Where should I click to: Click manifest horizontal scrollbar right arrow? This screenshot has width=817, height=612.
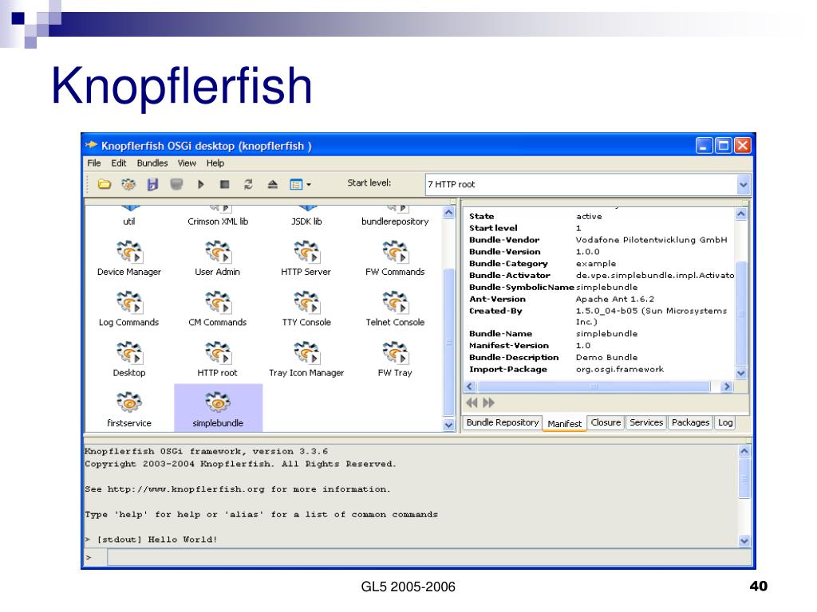[727, 386]
